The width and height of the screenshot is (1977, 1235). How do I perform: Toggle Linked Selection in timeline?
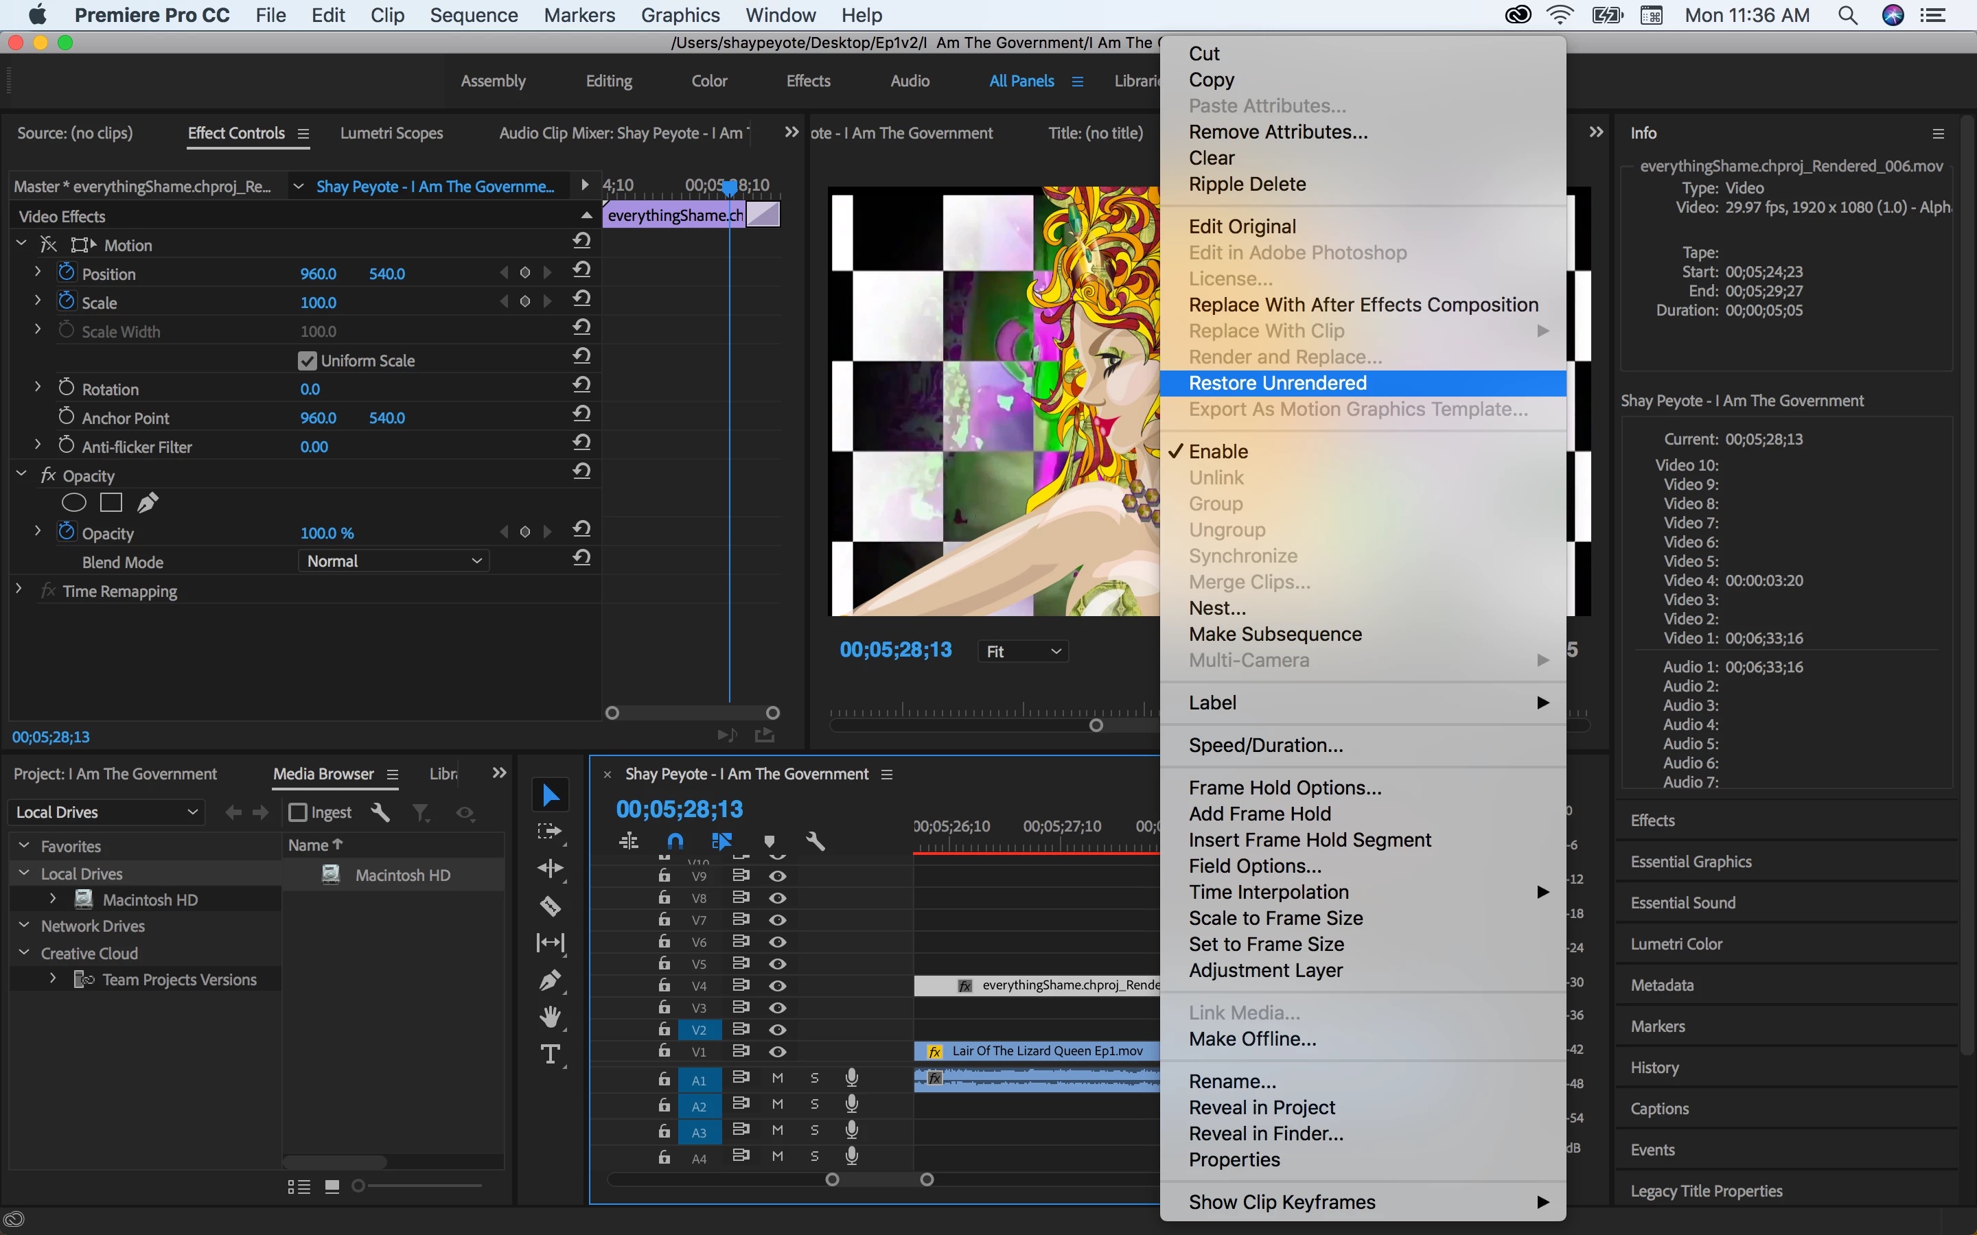tap(721, 840)
